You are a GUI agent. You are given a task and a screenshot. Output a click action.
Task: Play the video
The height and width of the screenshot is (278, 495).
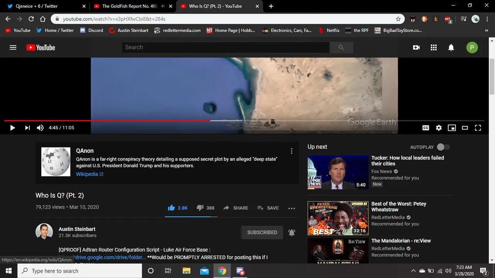[12, 128]
